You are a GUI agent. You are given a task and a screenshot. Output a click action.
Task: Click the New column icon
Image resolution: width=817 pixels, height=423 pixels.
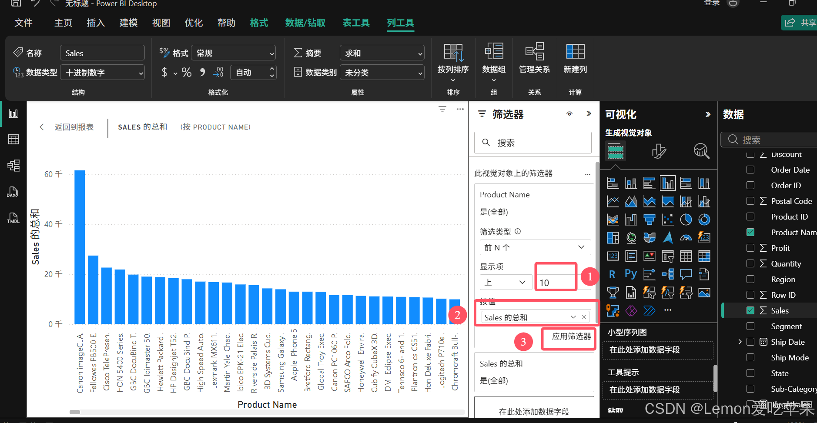click(x=575, y=51)
